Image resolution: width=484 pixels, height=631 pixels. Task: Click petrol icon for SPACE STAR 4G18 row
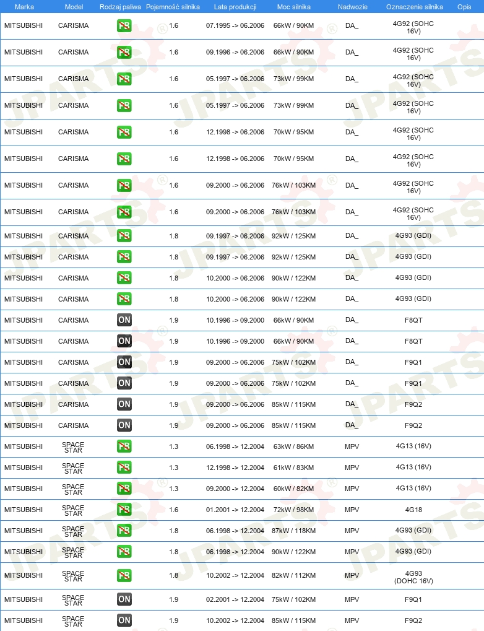point(124,510)
